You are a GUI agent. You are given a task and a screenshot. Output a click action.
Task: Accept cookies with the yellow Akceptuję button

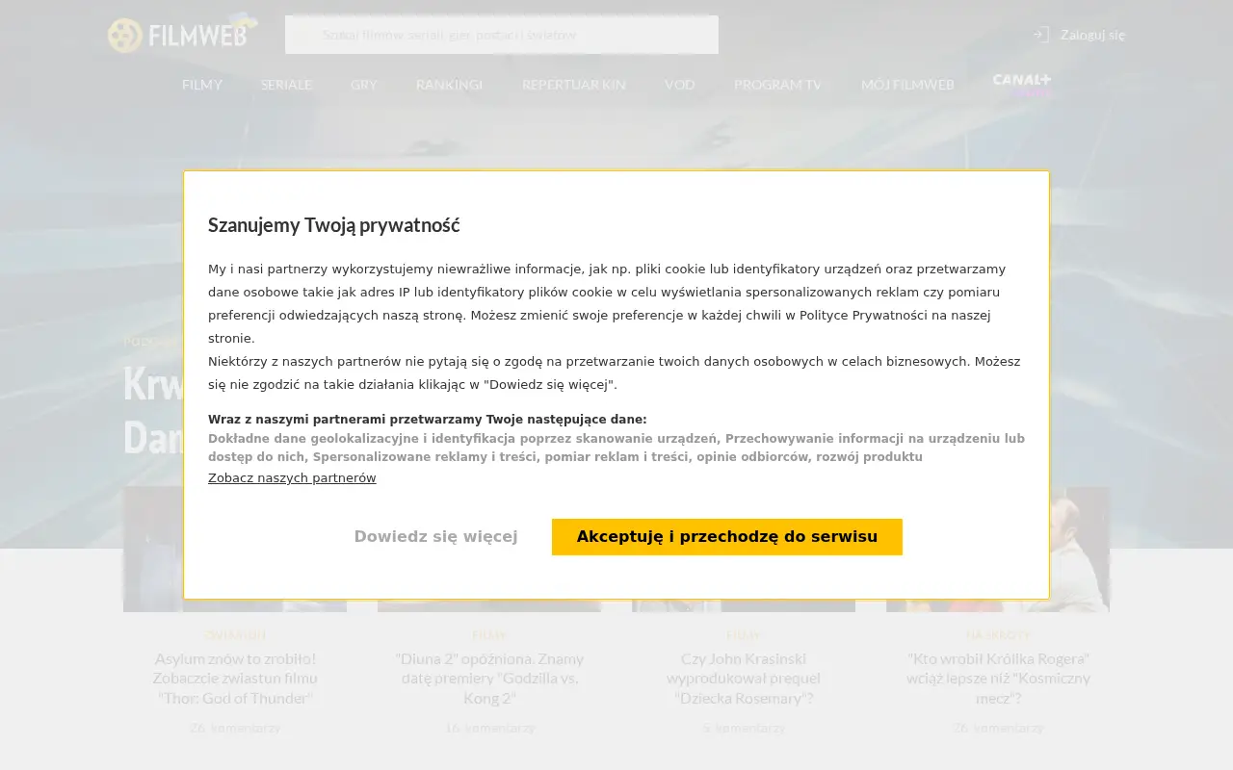(x=727, y=537)
